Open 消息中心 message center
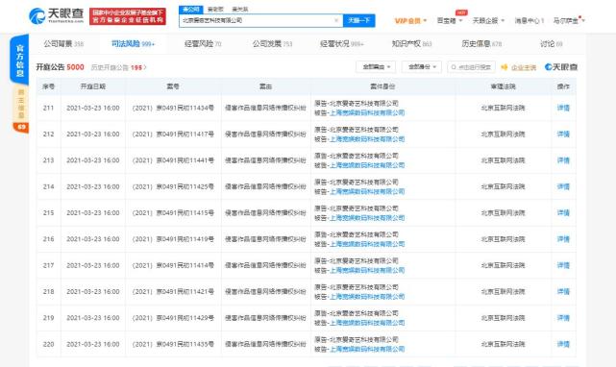 point(530,21)
